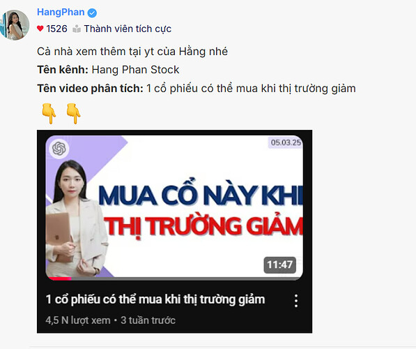
Task: Click the 'Thành viên tích cực' label
Action: [x=128, y=29]
